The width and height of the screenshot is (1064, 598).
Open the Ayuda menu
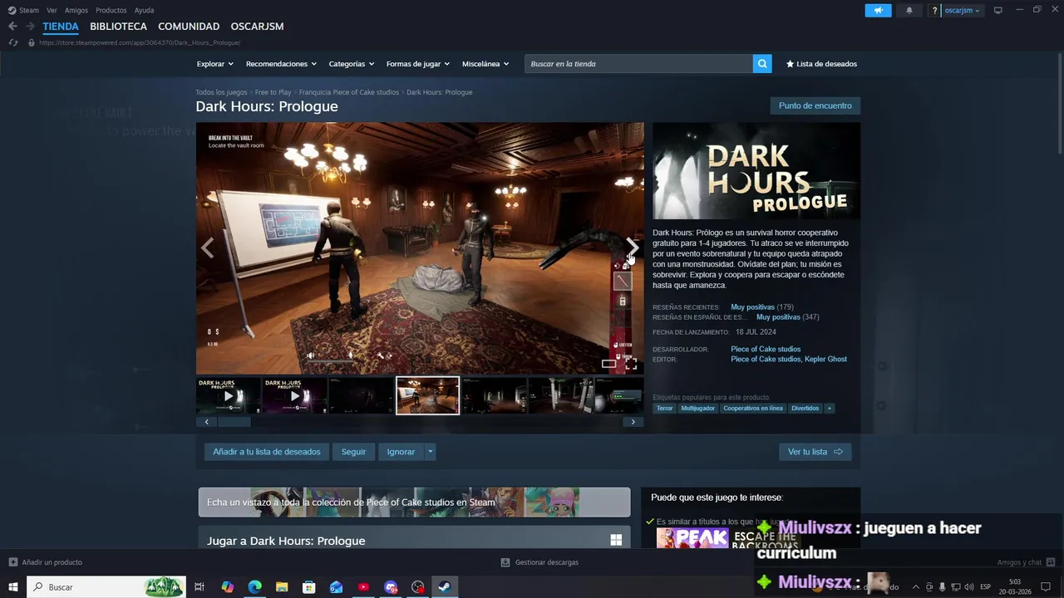(144, 10)
